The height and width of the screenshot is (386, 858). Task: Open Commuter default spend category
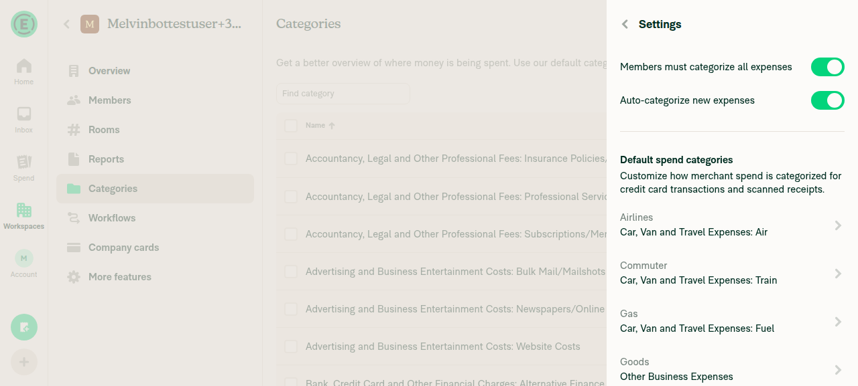pyautogui.click(x=732, y=274)
